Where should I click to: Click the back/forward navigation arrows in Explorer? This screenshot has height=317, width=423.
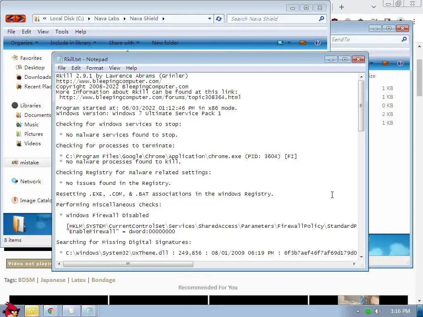click(x=15, y=19)
